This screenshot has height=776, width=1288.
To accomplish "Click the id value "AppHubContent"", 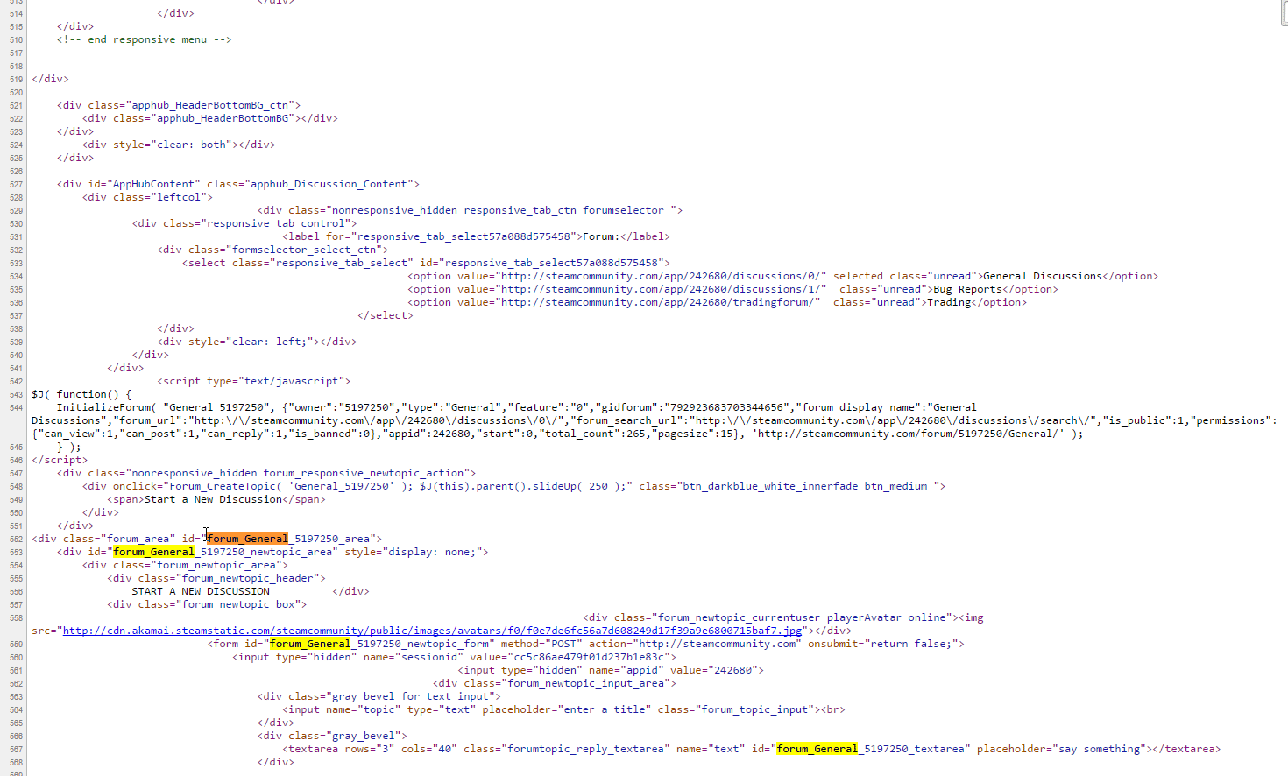I will point(153,184).
